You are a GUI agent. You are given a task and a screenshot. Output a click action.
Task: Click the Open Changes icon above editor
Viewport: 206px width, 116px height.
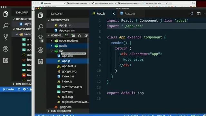pos(191,14)
